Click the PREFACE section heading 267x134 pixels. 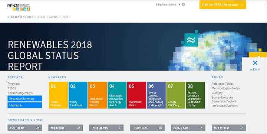coord(15,77)
